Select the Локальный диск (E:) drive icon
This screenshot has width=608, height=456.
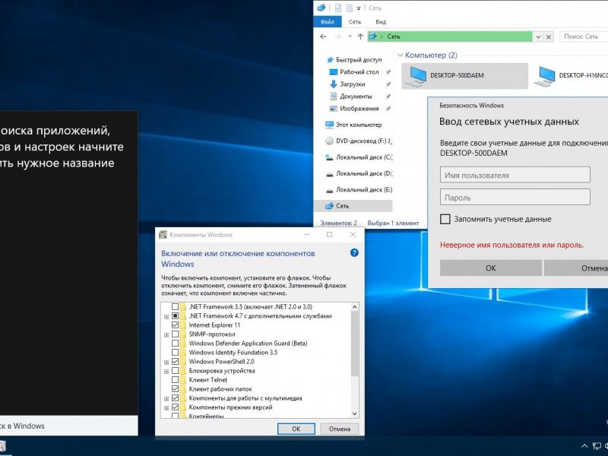tap(330, 191)
